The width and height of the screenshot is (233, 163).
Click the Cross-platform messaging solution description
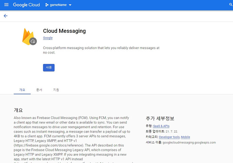pos(101,50)
